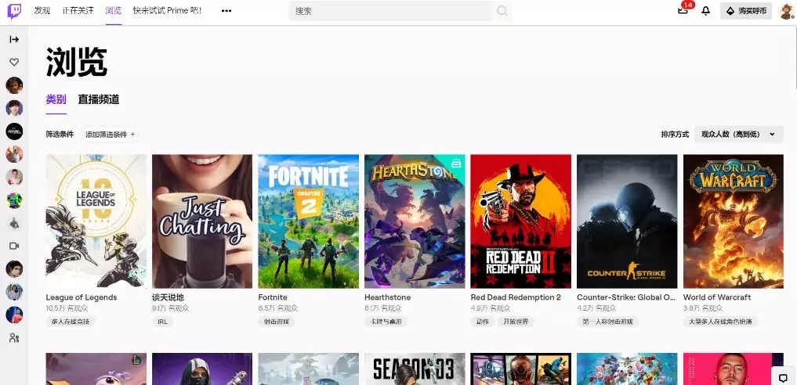Click 4.9万 名观众 viewer count
797x385 pixels.
491,308
